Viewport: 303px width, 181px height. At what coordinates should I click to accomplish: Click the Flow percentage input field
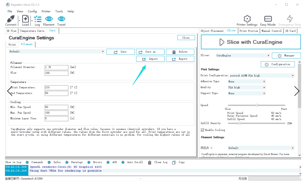pyautogui.click(x=56, y=73)
